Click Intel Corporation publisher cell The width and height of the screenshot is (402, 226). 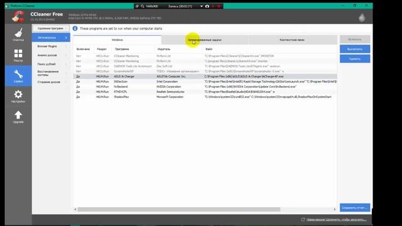click(x=167, y=82)
